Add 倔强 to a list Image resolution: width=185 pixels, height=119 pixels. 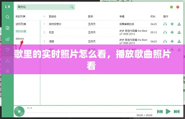[172, 41]
